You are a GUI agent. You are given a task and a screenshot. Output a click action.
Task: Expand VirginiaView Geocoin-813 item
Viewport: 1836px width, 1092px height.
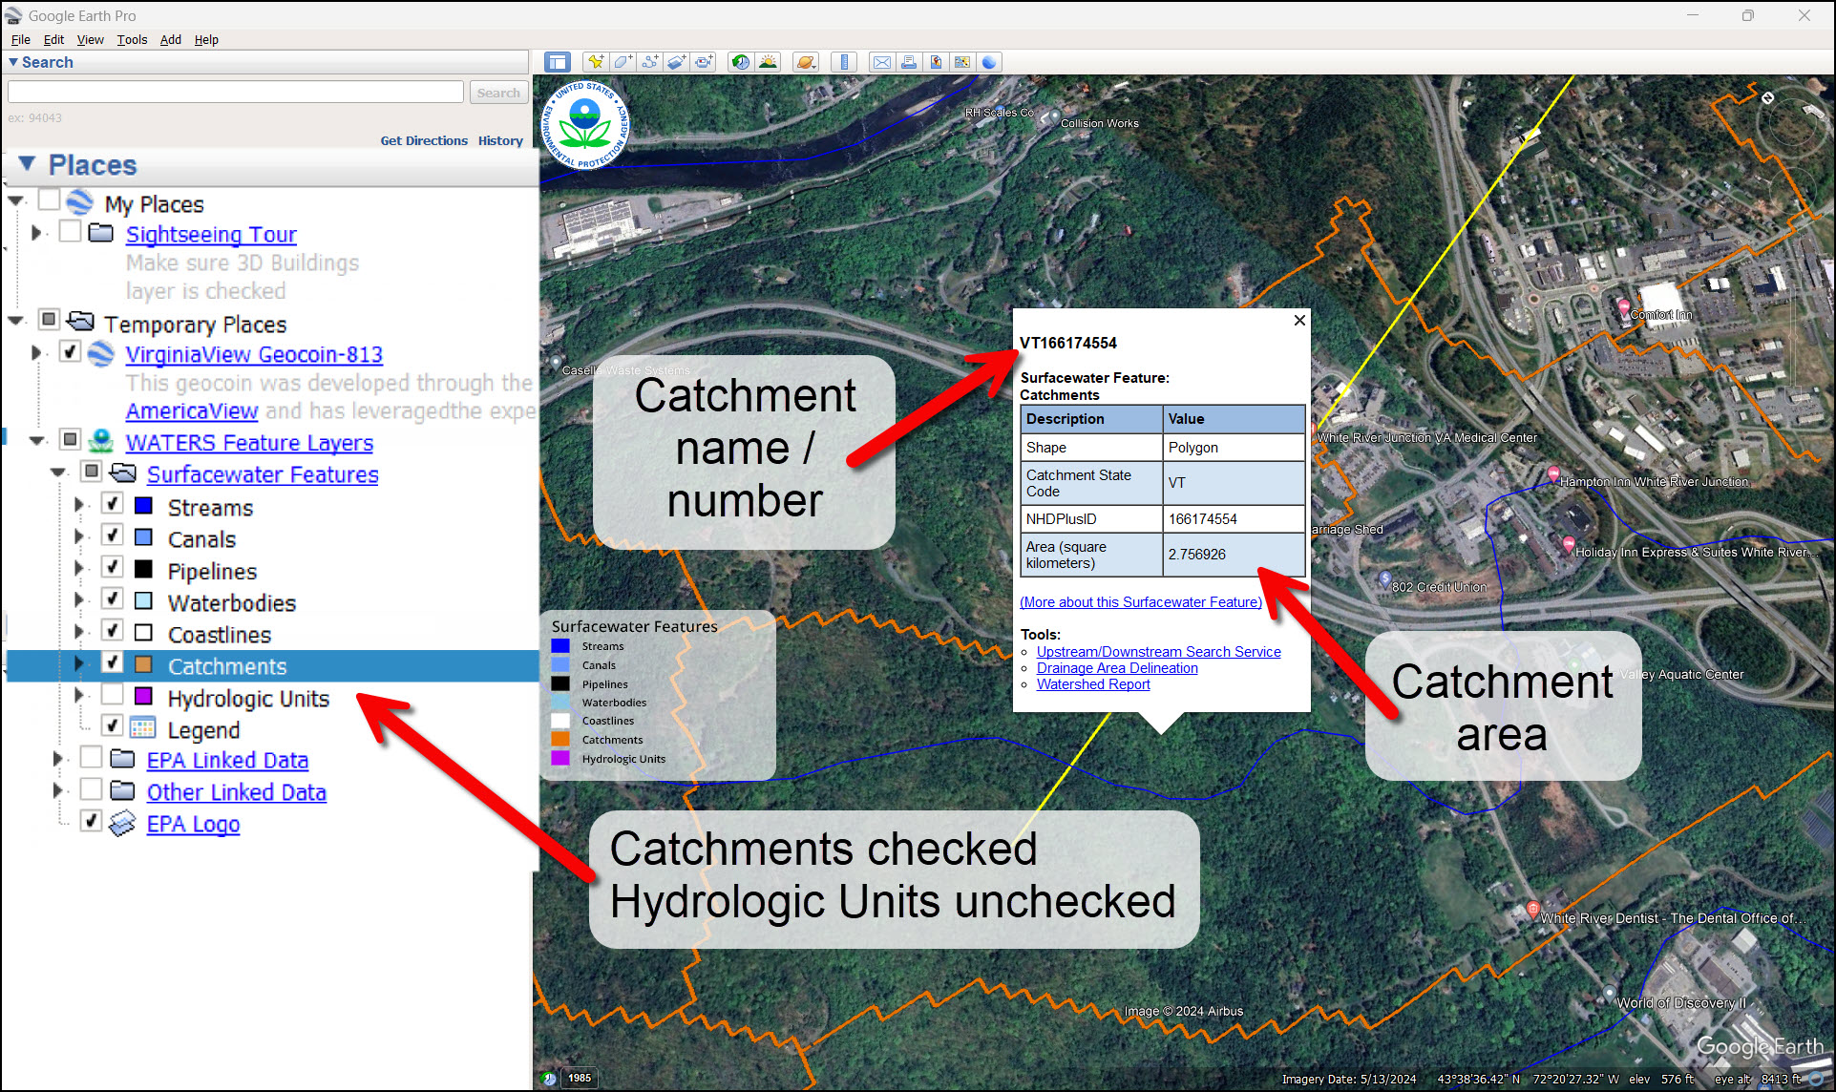[x=36, y=352]
